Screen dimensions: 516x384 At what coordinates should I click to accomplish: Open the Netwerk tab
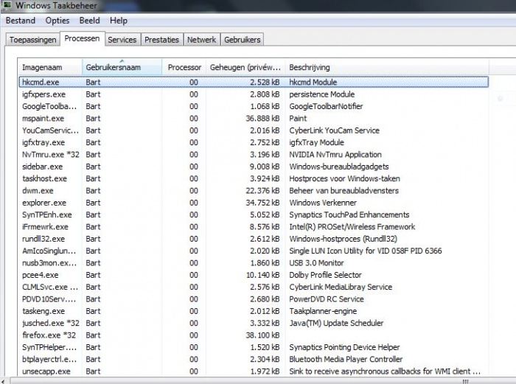coord(201,40)
